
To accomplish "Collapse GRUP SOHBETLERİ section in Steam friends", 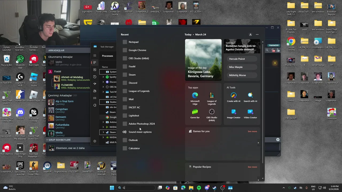I will pyautogui.click(x=47, y=140).
